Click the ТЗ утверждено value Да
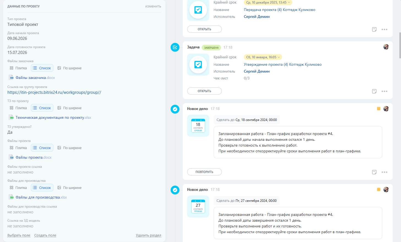 tap(10, 132)
